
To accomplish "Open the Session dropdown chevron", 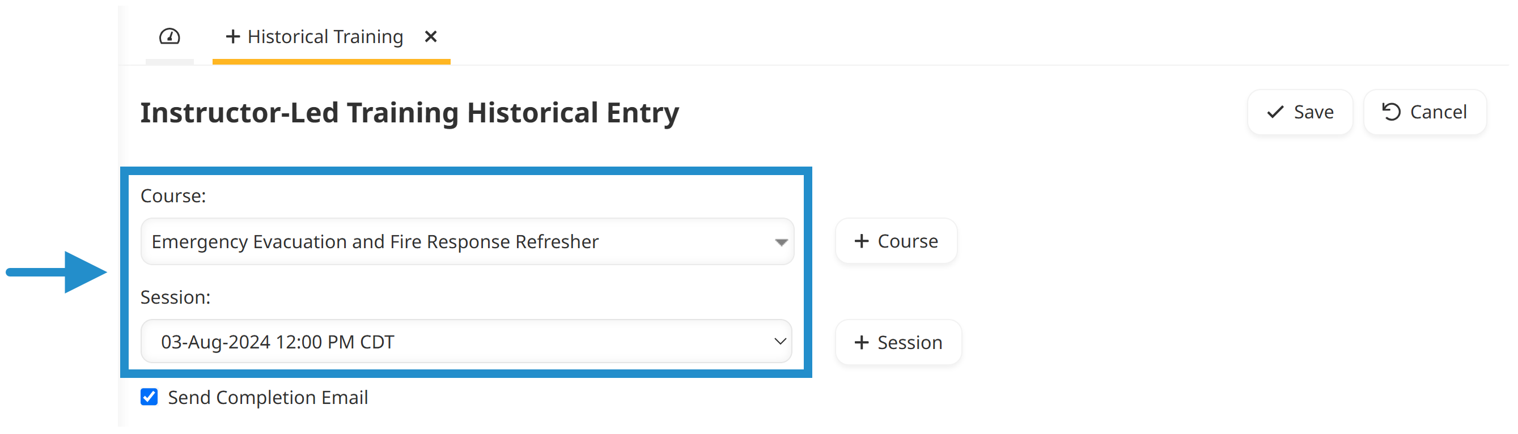I will 780,342.
